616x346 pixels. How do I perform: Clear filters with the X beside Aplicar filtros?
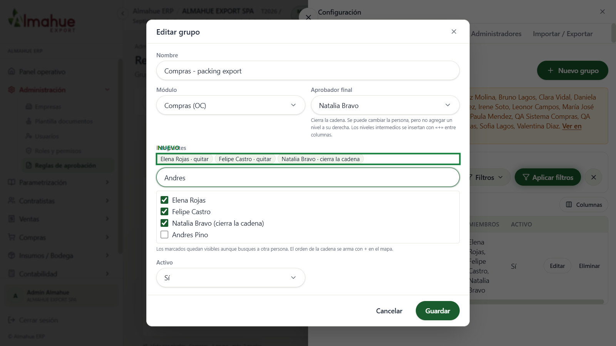click(594, 177)
